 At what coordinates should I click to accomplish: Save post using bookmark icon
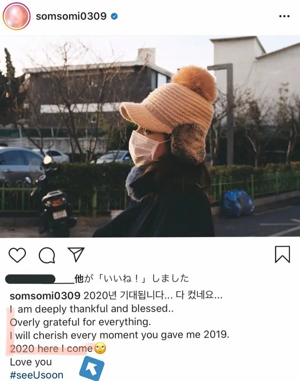(283, 254)
